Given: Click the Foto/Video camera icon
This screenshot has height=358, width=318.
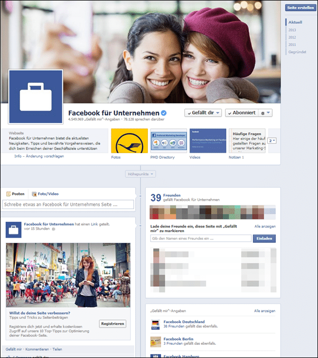Looking at the screenshot, I should click(x=34, y=194).
